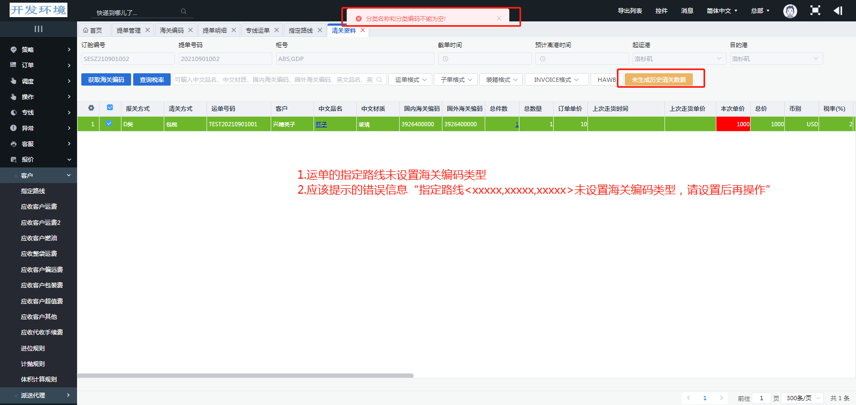Click the 专线 sidebar icon
The width and height of the screenshot is (856, 405).
13,112
